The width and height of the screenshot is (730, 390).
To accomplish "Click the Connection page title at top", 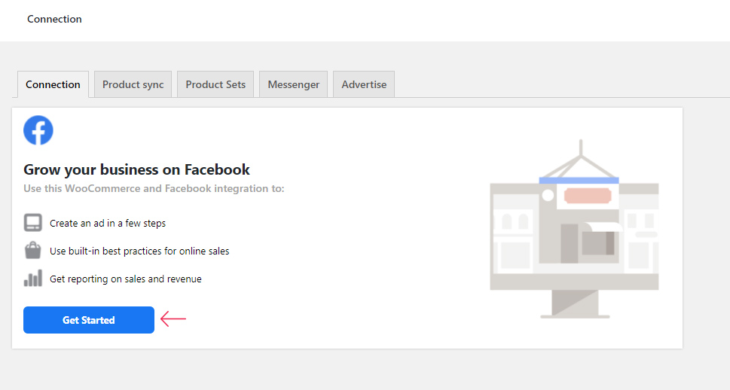I will click(x=54, y=19).
